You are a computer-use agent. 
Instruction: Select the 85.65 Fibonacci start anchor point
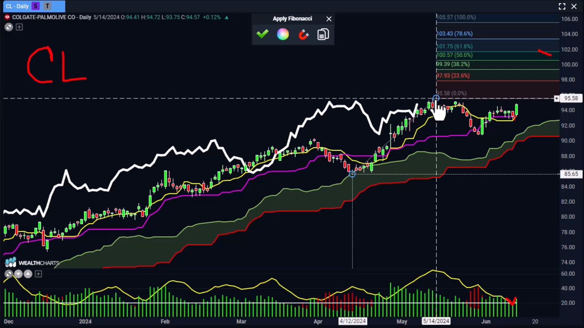[352, 174]
